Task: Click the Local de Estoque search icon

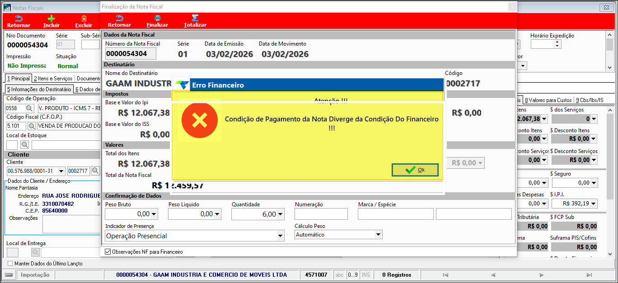Action: click(25, 145)
